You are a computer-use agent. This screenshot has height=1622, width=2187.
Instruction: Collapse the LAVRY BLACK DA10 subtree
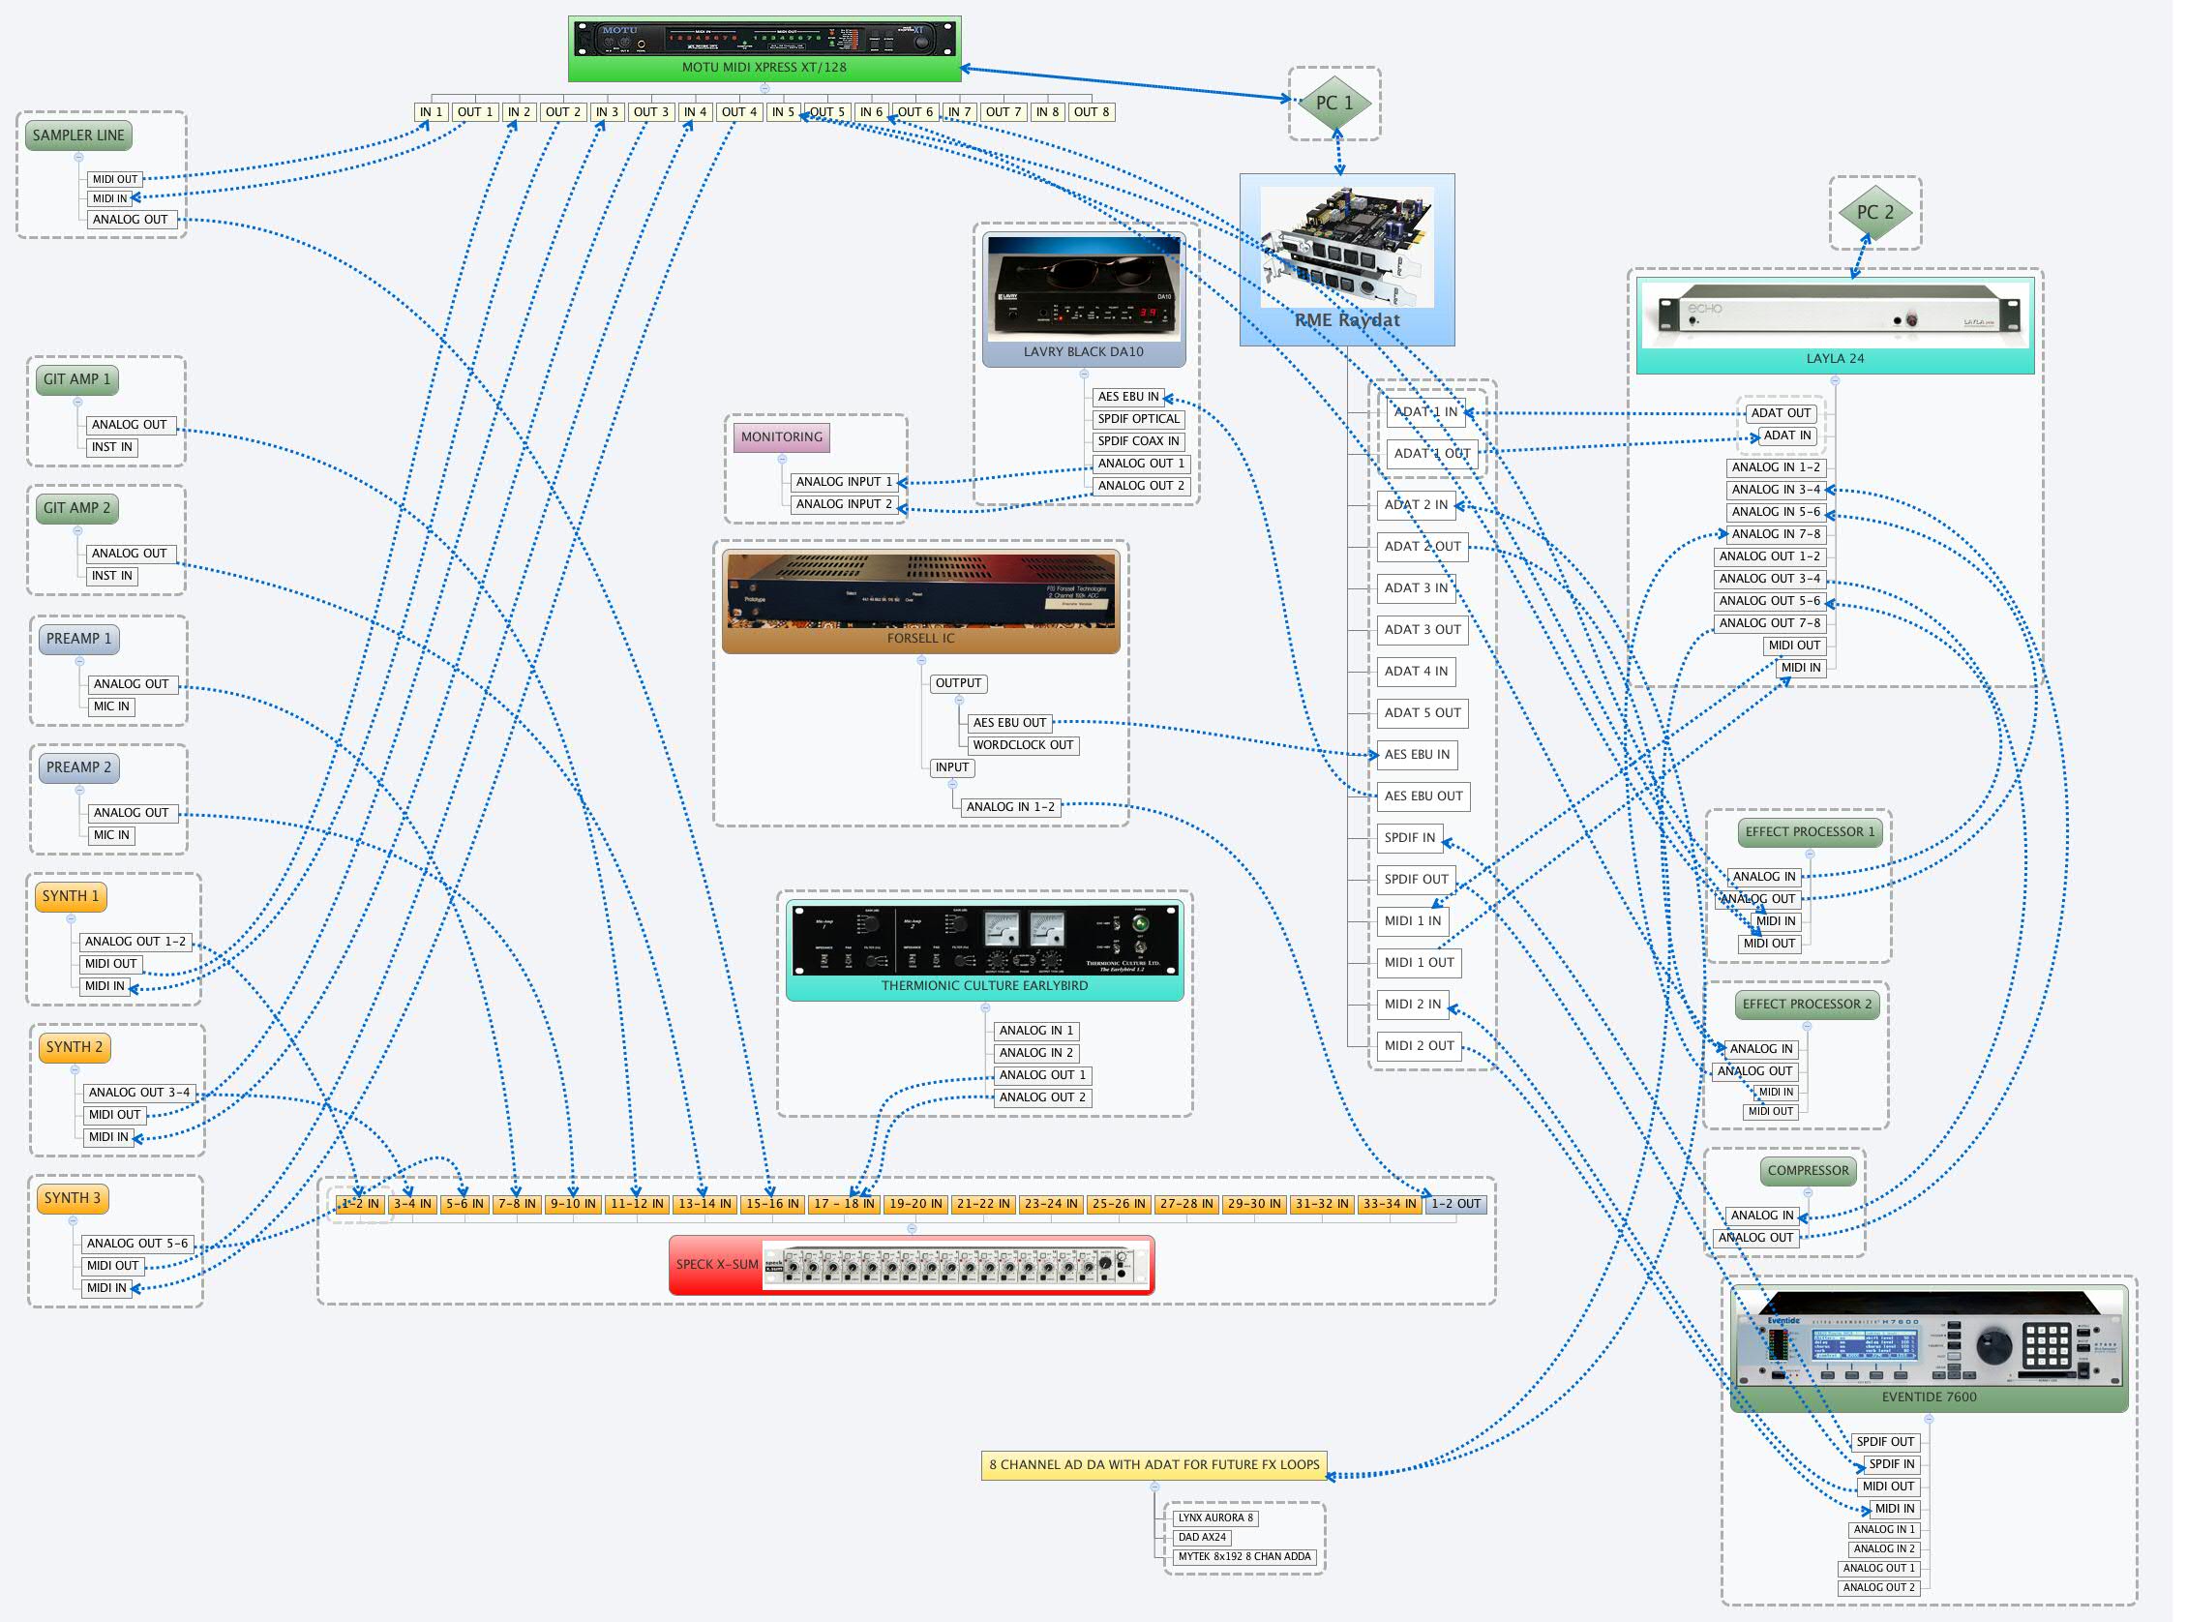tap(1083, 374)
